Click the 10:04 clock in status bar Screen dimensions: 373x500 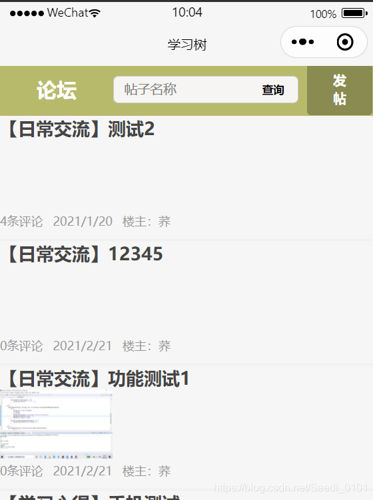(x=187, y=13)
